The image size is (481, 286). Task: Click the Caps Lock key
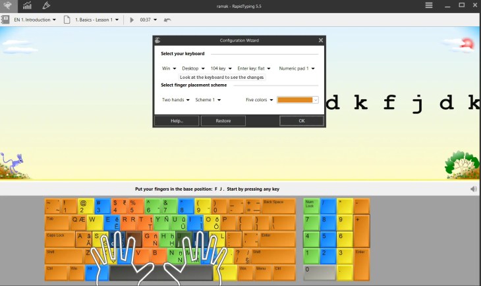point(60,239)
